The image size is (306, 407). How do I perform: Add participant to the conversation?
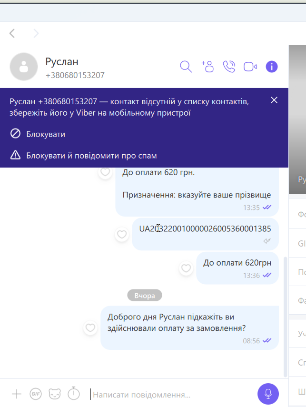(207, 67)
